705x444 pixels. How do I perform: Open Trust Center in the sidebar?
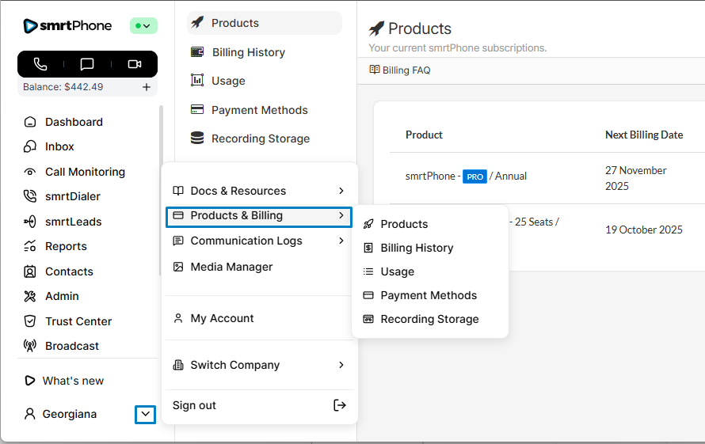click(78, 321)
